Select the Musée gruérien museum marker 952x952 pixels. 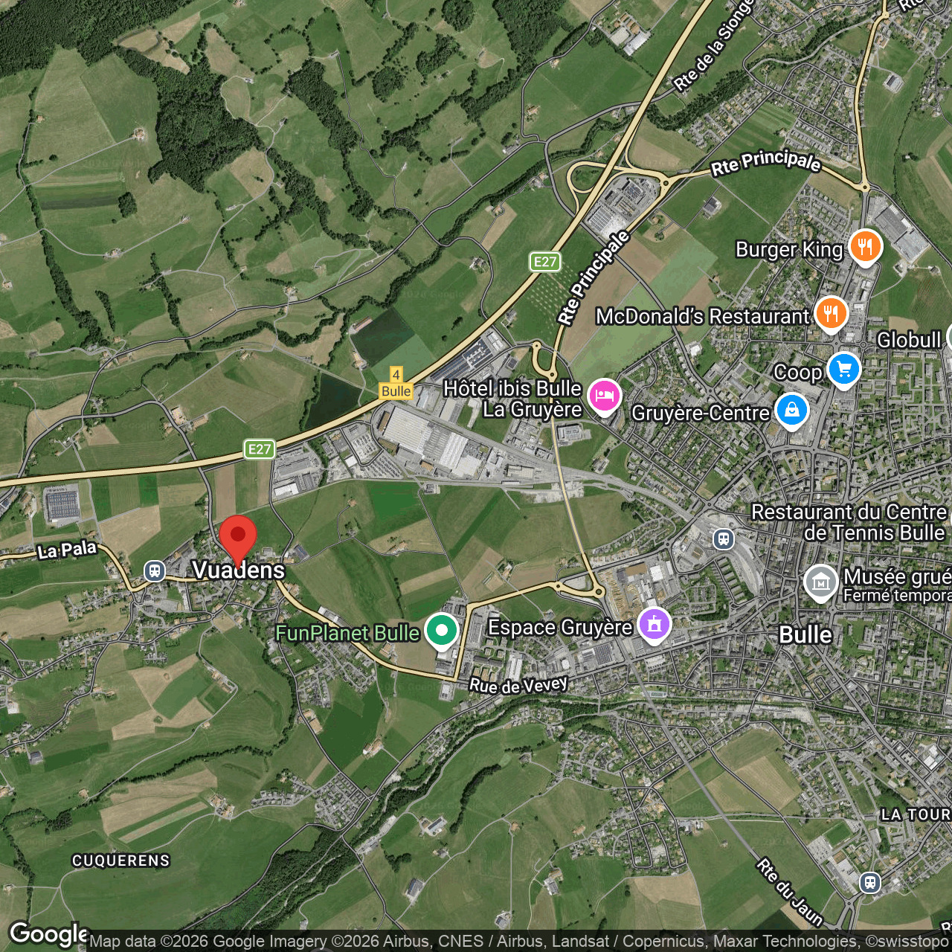(821, 583)
